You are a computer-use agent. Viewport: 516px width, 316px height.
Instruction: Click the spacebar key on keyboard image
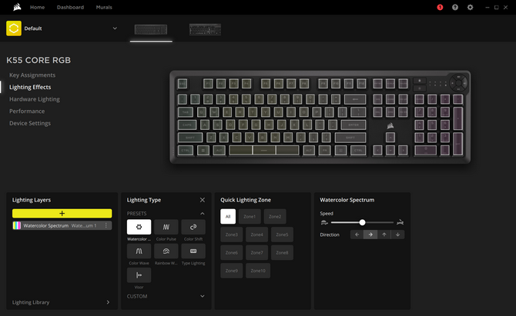coord(264,150)
